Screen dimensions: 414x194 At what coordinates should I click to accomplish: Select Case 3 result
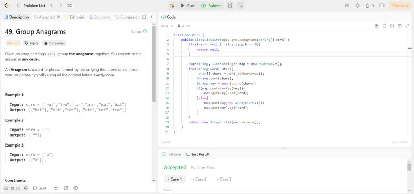pos(224,179)
